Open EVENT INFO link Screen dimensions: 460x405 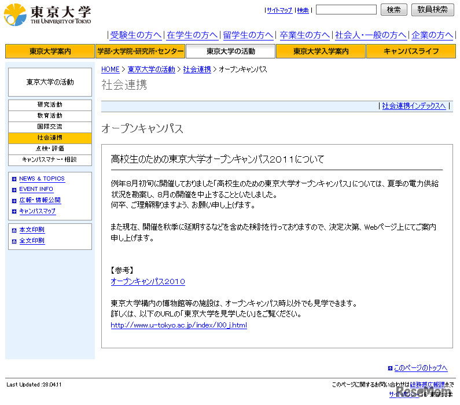36,189
